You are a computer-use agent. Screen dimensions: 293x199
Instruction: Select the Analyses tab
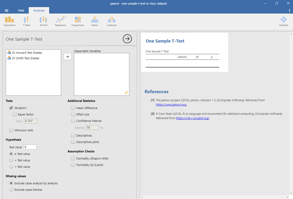click(39, 11)
